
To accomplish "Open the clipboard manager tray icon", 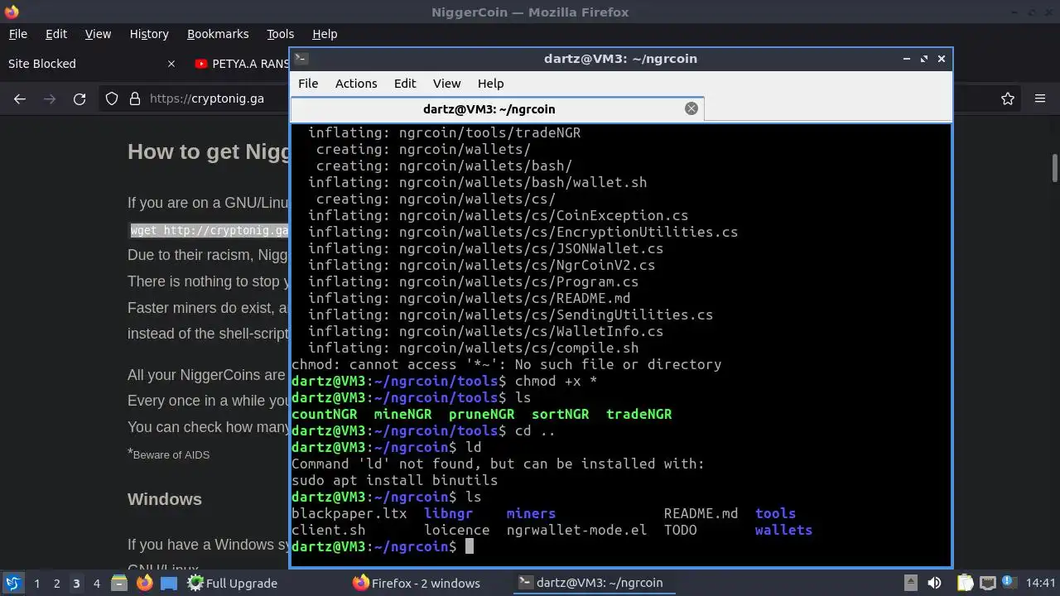I will 963,583.
